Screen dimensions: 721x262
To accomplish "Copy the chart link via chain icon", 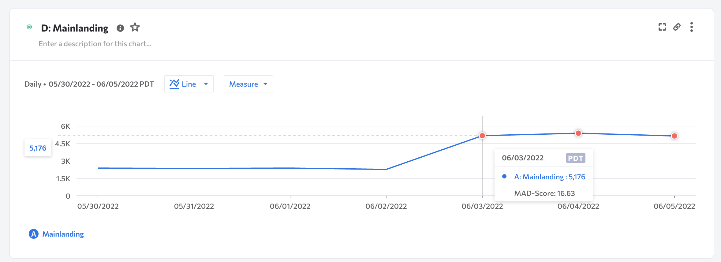I will click(x=677, y=27).
